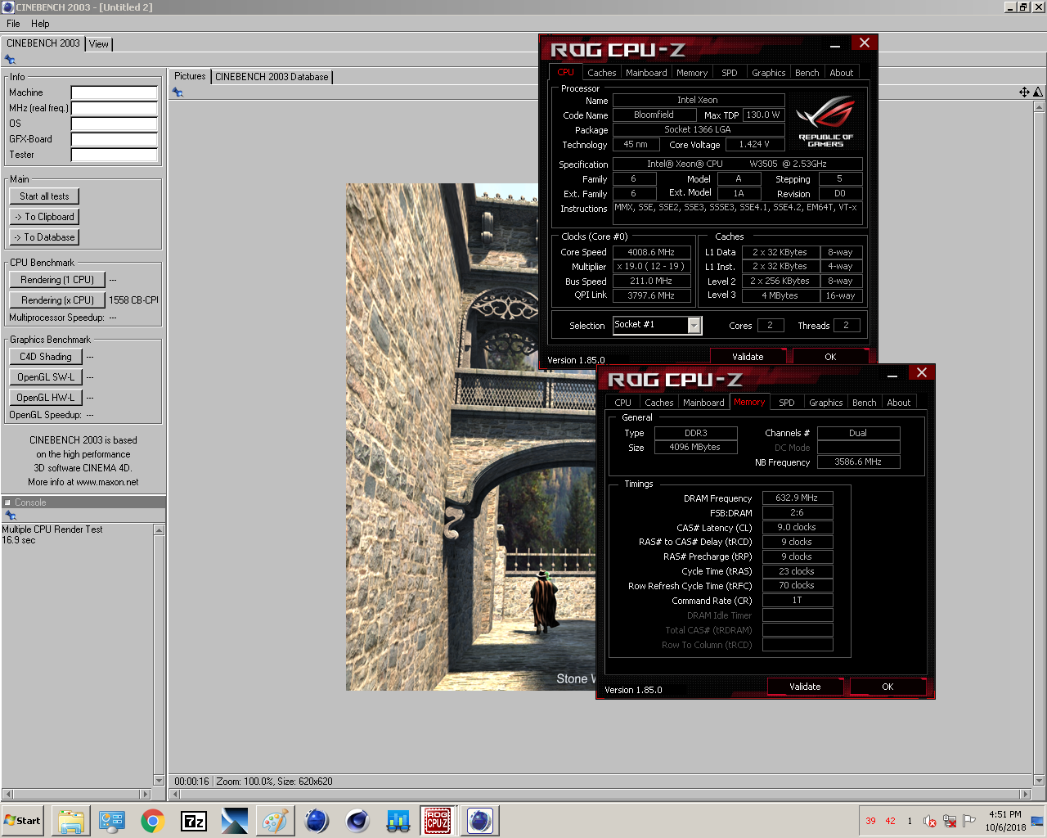Open the Help menu
Screen dimensions: 1047x838
pyautogui.click(x=40, y=24)
